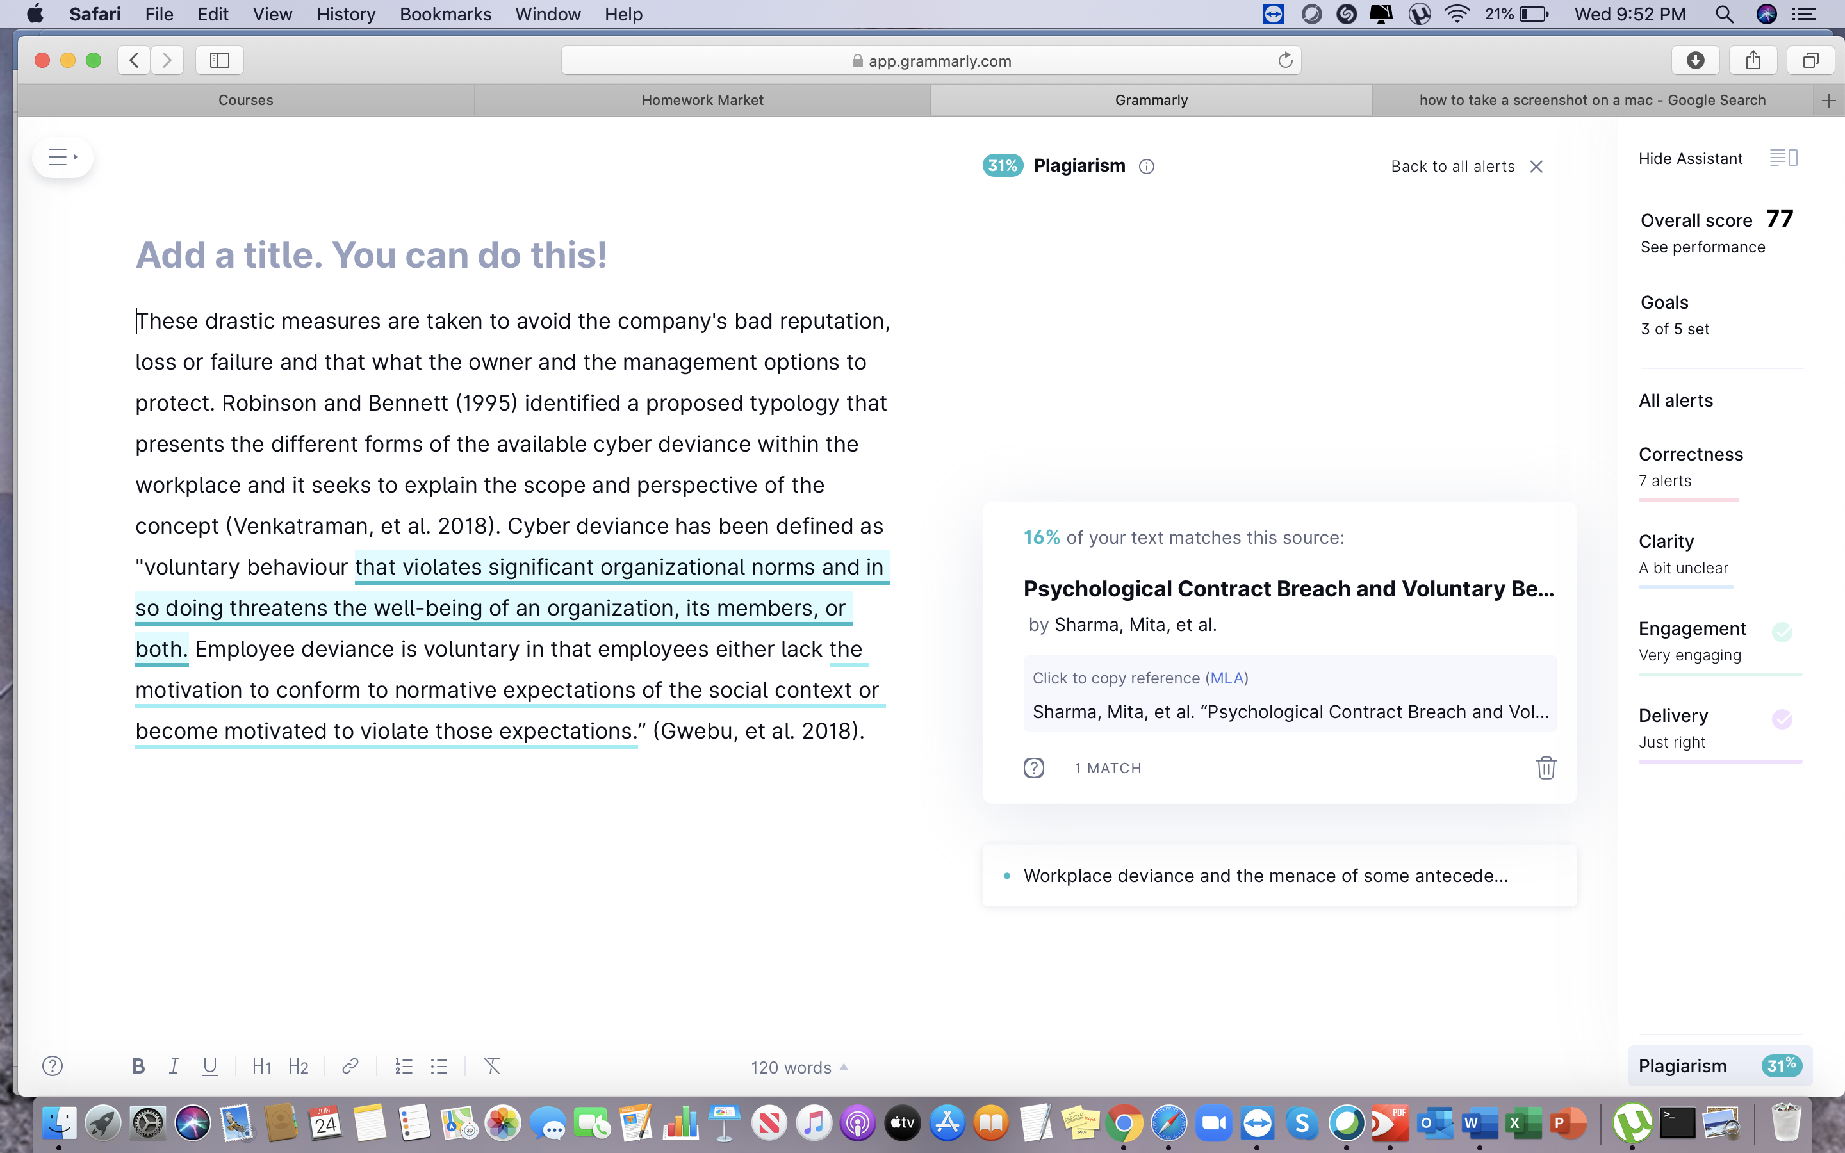
Task: Click Hide Assistant
Action: point(1690,159)
